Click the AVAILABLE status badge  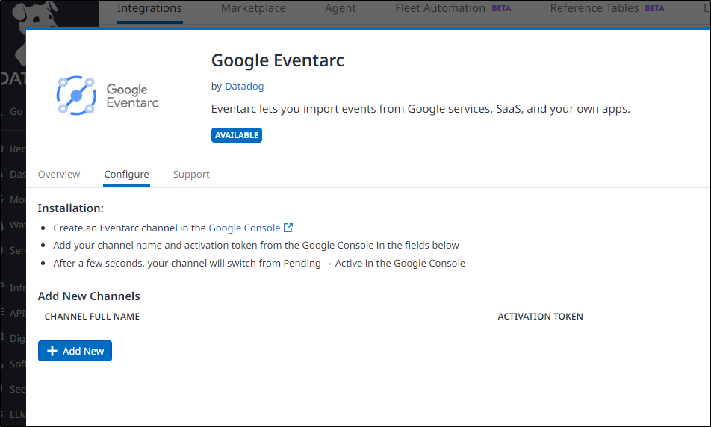pos(237,135)
